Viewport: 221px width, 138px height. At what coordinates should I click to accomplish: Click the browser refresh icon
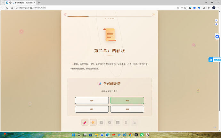pos(7,7)
